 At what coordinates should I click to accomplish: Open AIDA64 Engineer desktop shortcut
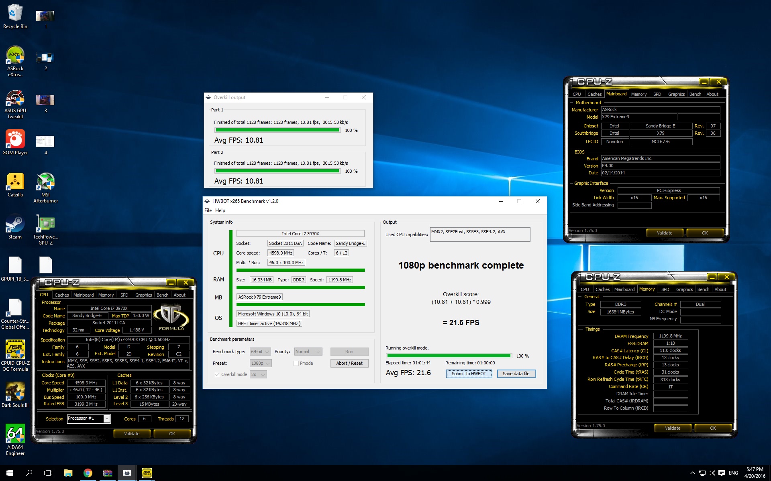[15, 440]
